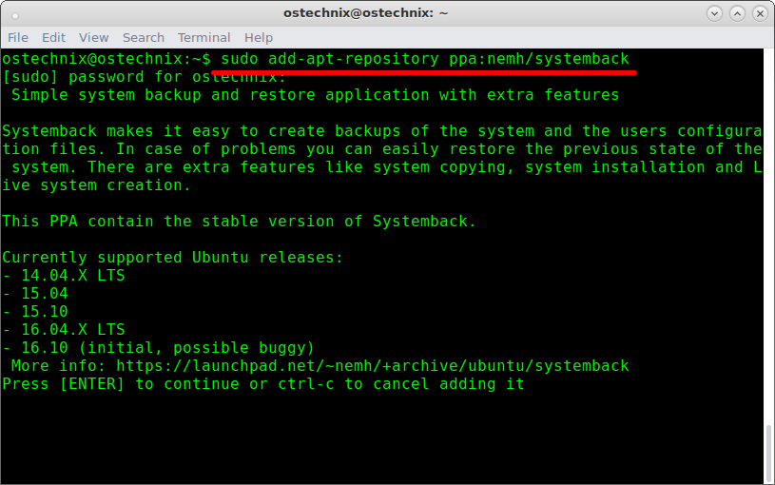Open the Search menu
The height and width of the screenshot is (485, 775).
[x=144, y=38]
